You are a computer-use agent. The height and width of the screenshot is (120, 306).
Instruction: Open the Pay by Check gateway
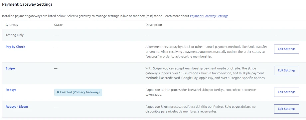(15, 47)
